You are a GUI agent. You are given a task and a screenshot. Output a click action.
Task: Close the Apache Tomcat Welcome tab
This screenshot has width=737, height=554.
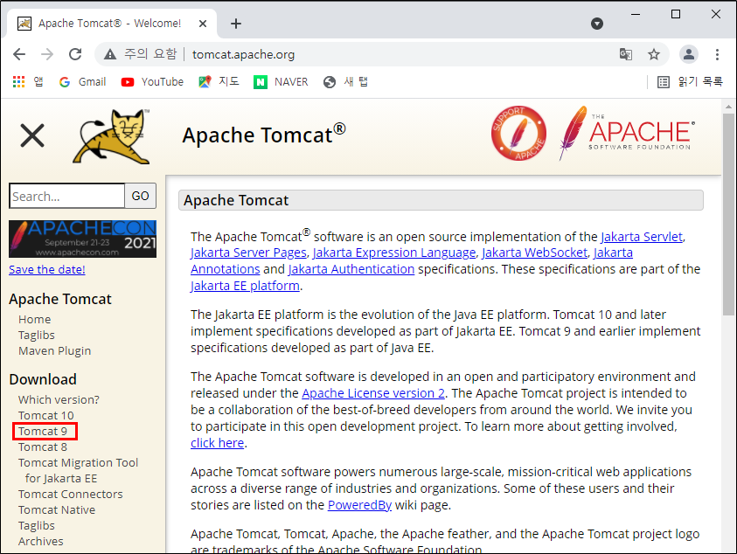coord(203,24)
